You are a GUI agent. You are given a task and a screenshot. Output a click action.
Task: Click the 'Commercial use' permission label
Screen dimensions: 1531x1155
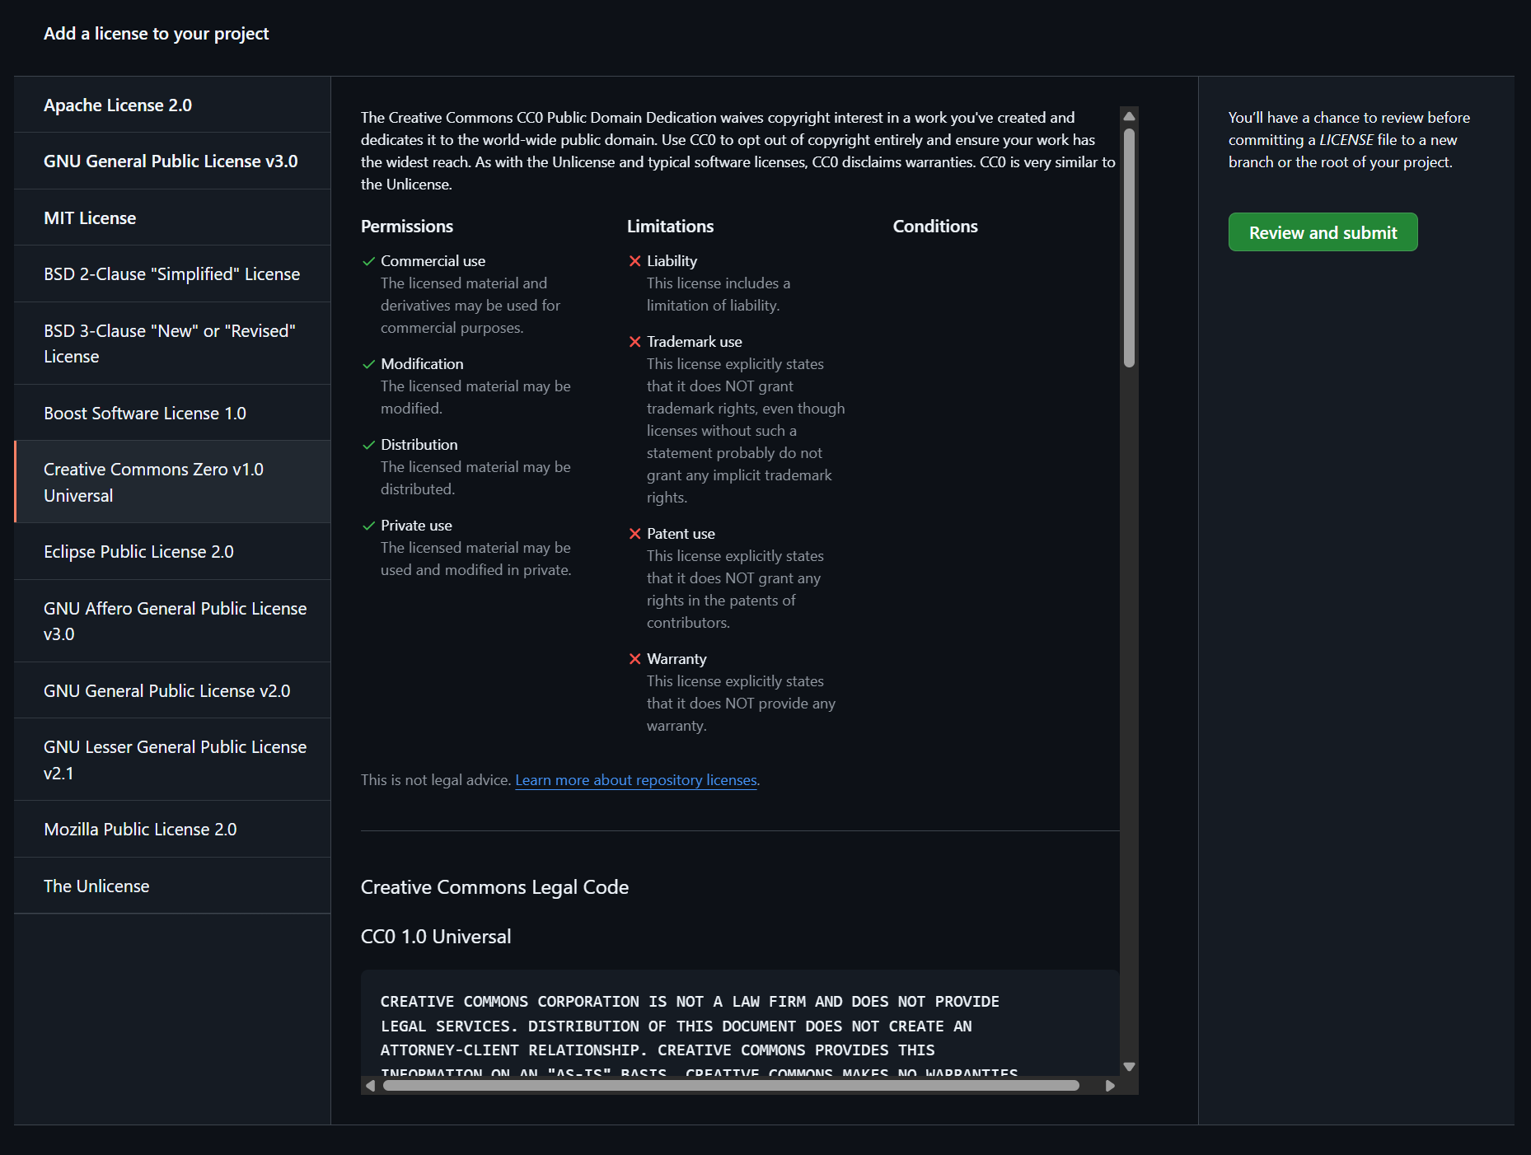(x=433, y=261)
